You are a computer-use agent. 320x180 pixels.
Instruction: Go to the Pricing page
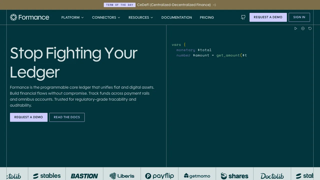click(x=207, y=17)
